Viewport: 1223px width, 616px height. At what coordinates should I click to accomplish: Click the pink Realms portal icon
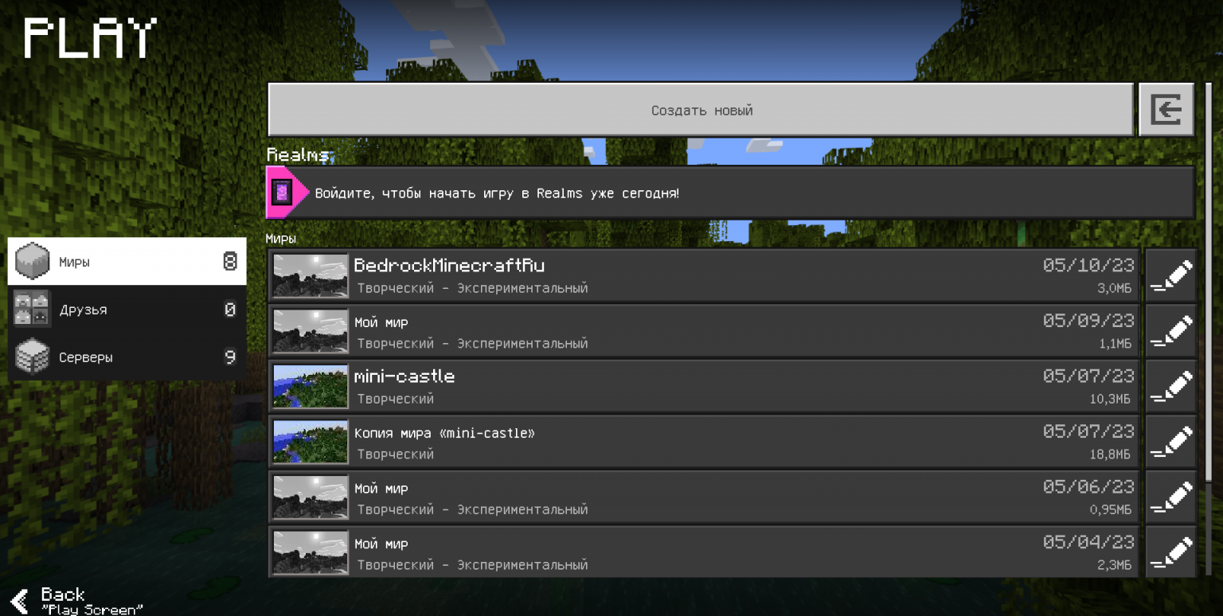click(x=282, y=193)
